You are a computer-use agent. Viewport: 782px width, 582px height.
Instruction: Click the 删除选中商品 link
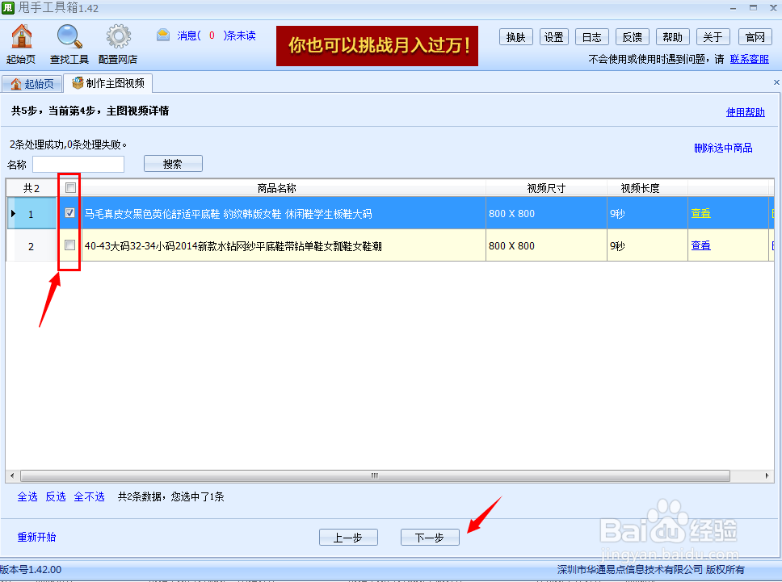point(723,149)
